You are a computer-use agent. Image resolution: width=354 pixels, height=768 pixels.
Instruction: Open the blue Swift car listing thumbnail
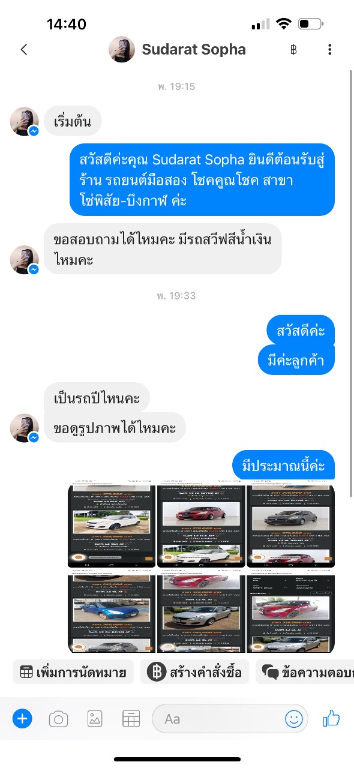(x=112, y=611)
